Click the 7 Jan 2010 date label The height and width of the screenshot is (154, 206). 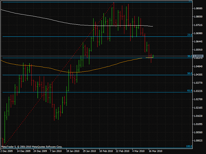[x=56, y=151]
